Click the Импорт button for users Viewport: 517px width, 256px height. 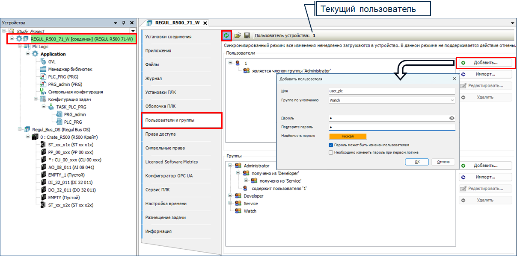485,74
